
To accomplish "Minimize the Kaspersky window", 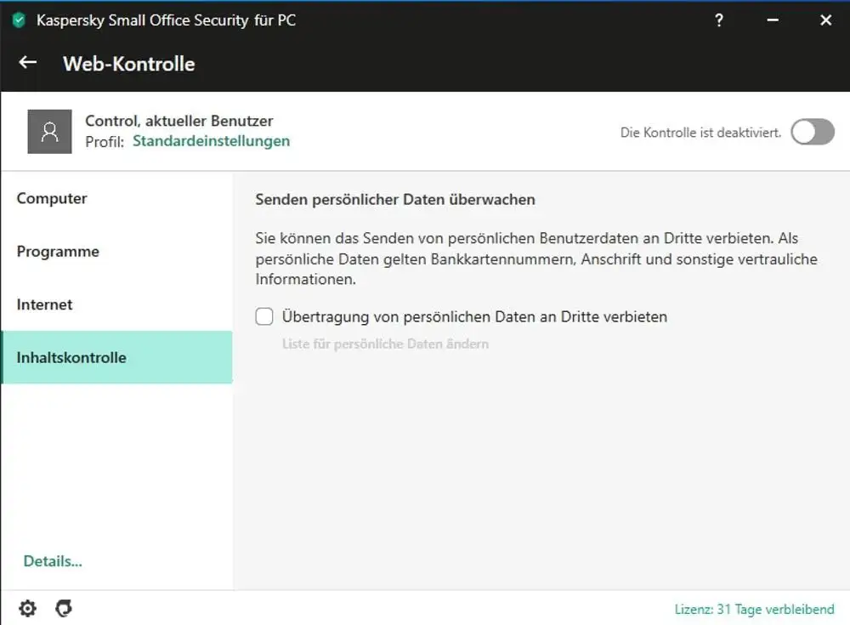I will (773, 20).
